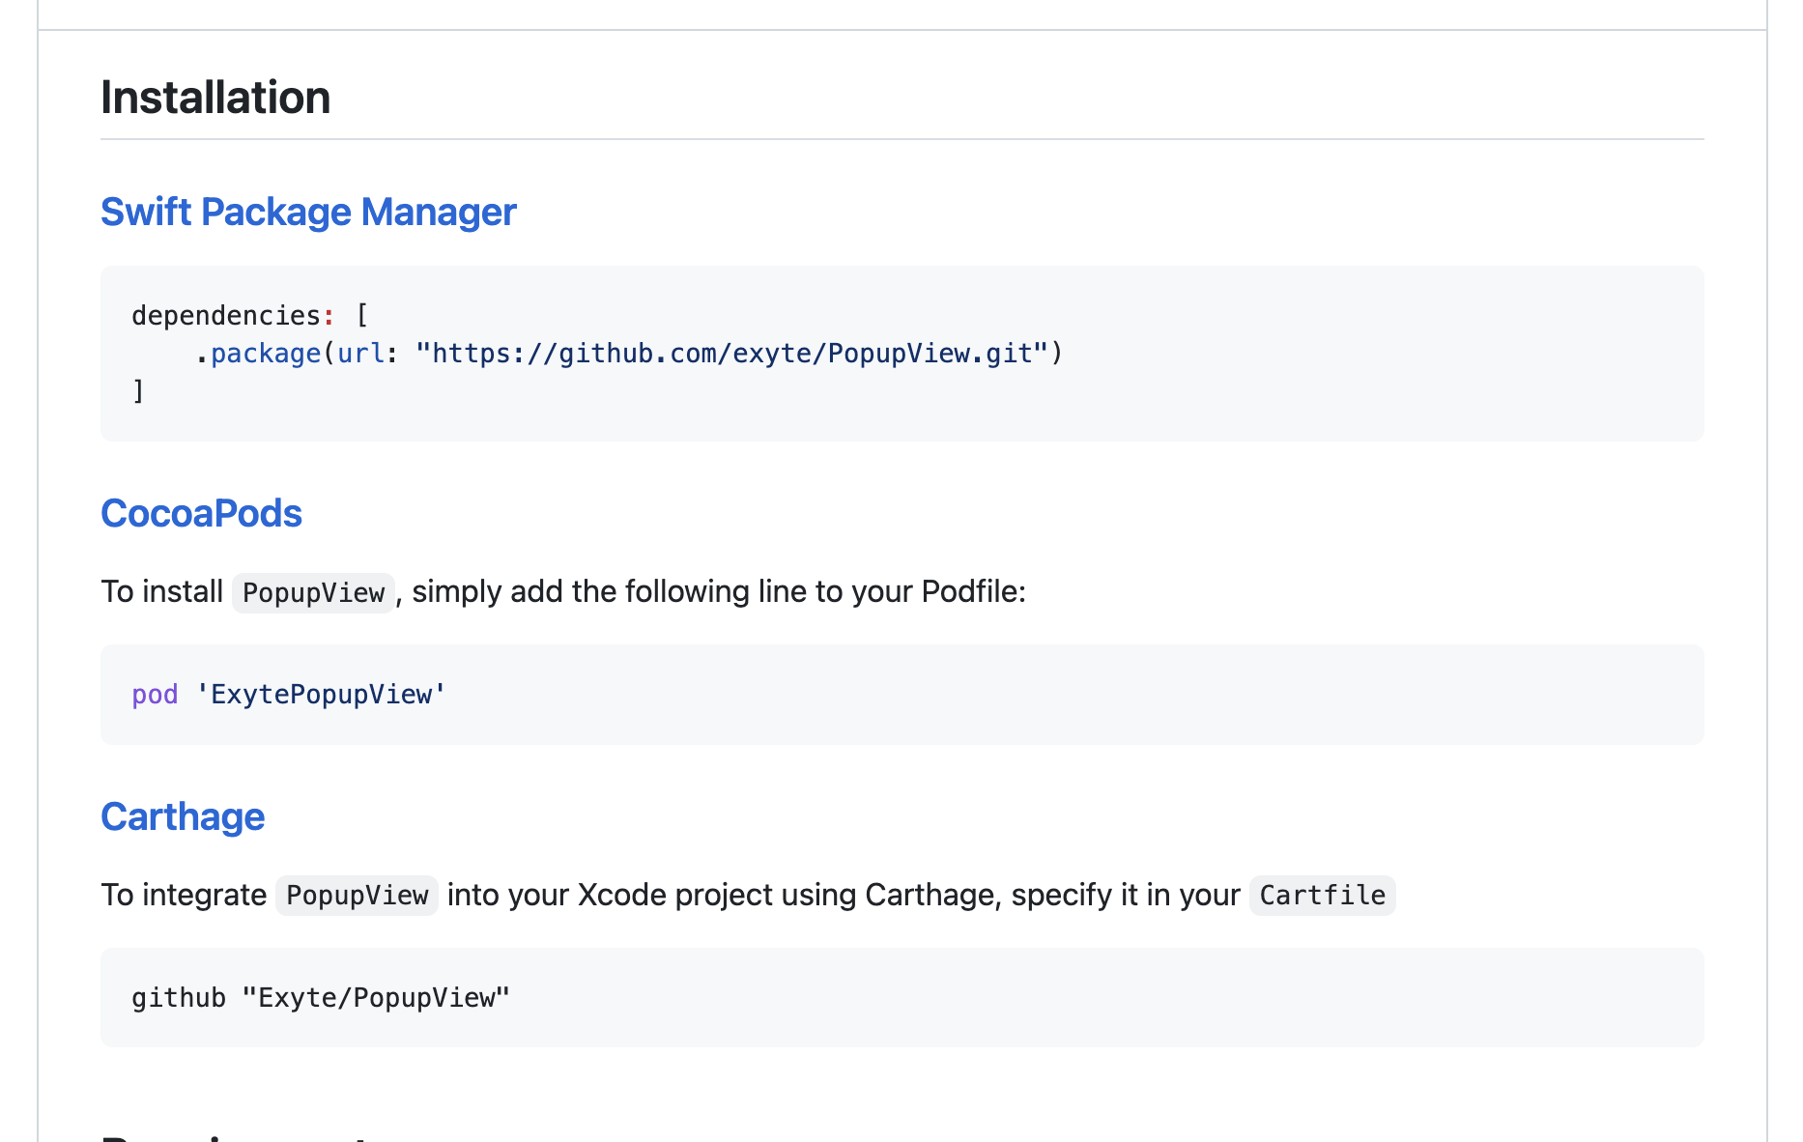Click the closing bracket of dependencies array
Screen dimensions: 1803x1142
click(138, 391)
